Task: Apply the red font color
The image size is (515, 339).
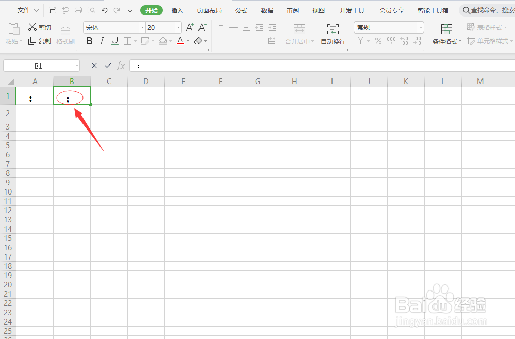Action: 180,41
